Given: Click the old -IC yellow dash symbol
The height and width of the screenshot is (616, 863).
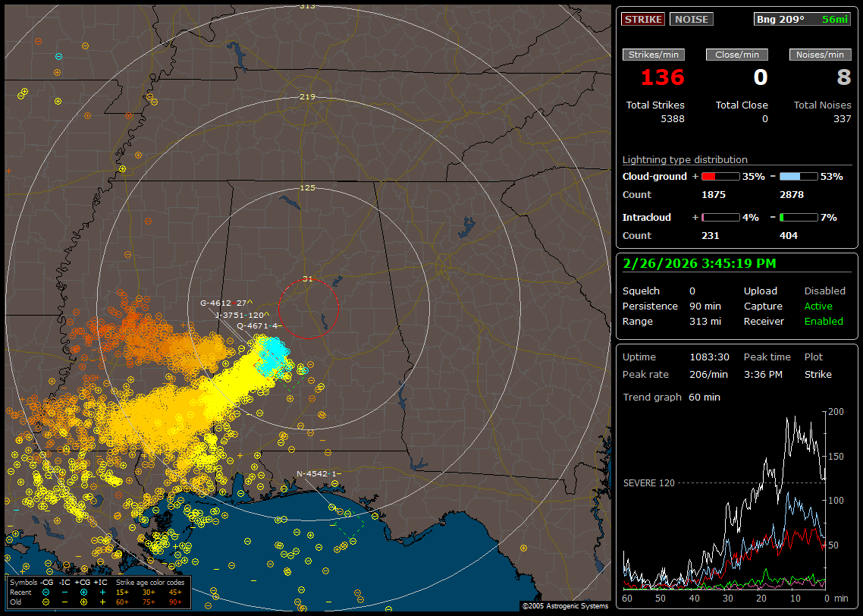Looking at the screenshot, I should point(65,602).
